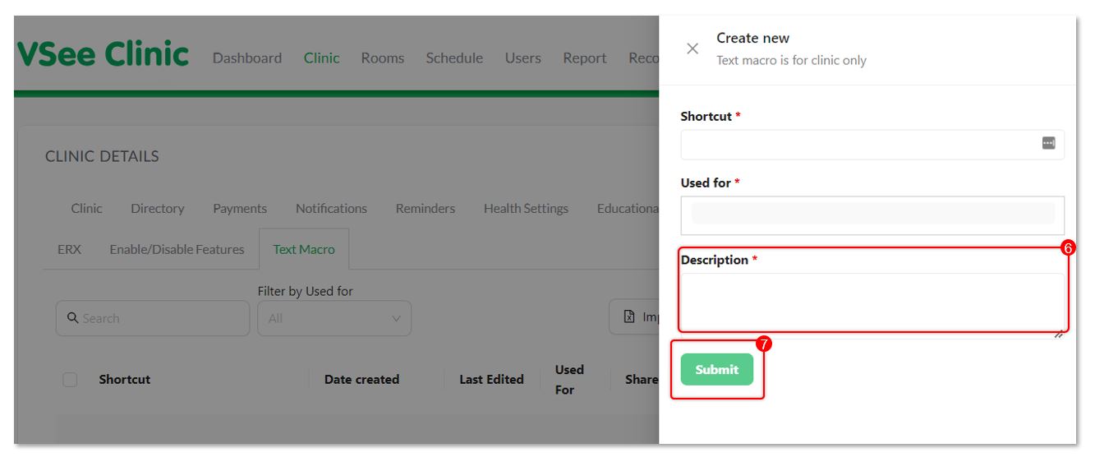This screenshot has width=1095, height=471.
Task: Focus the Shortcut input field
Action: point(872,145)
